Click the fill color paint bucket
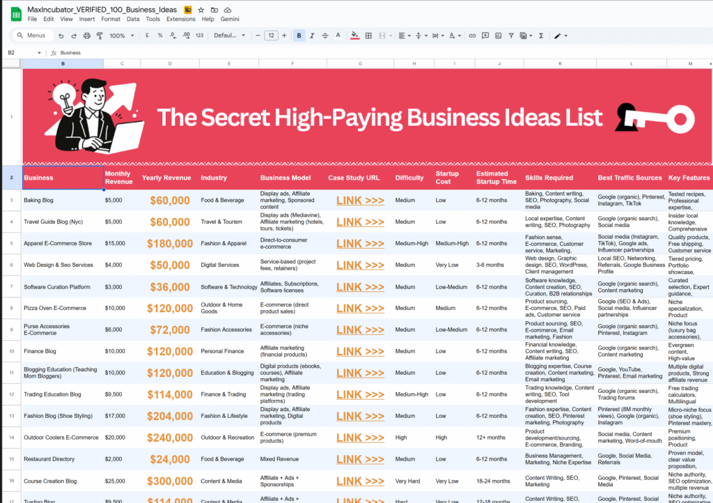This screenshot has height=503, width=713. (354, 36)
